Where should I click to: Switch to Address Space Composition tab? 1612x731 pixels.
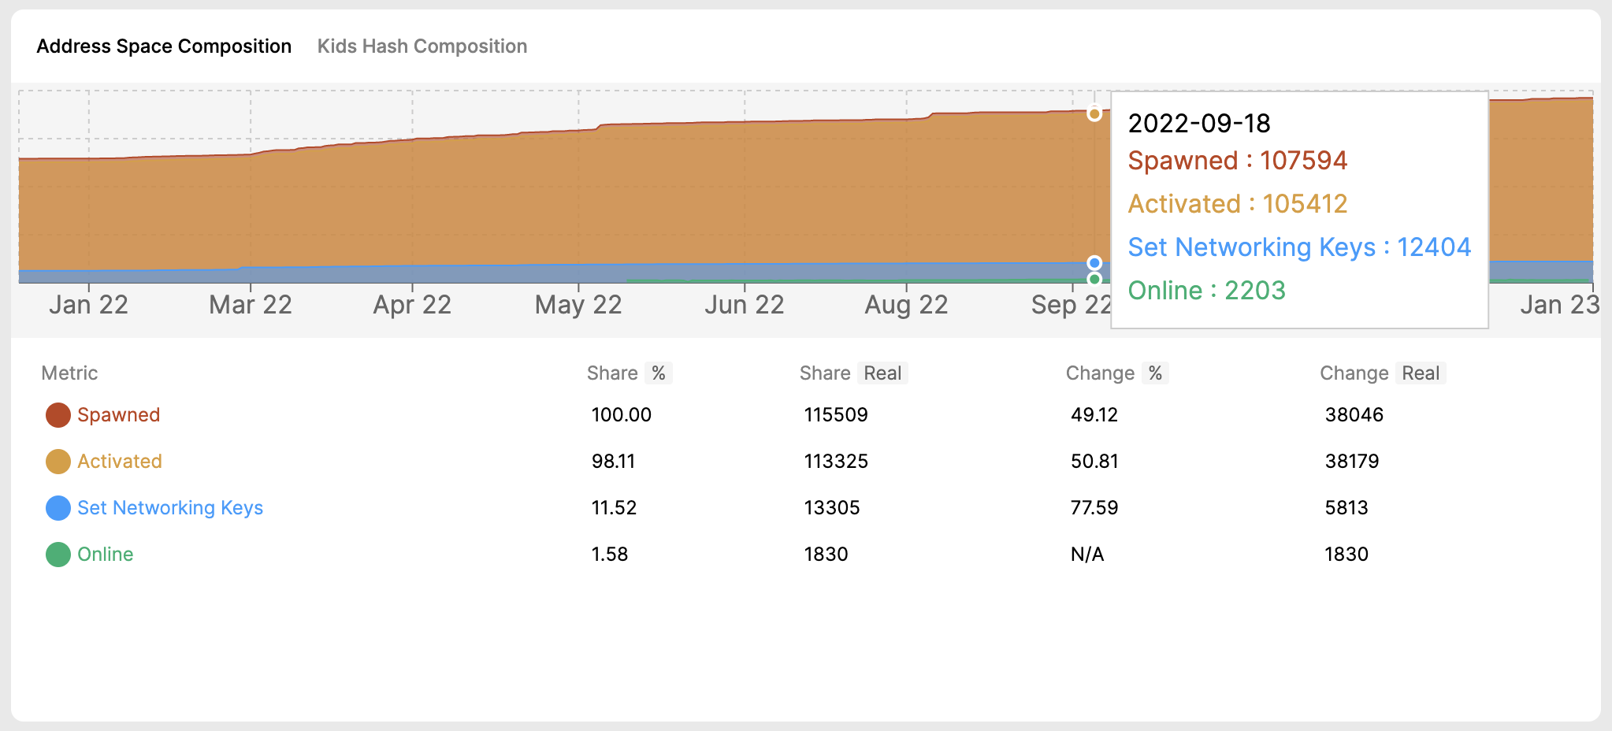tap(164, 46)
